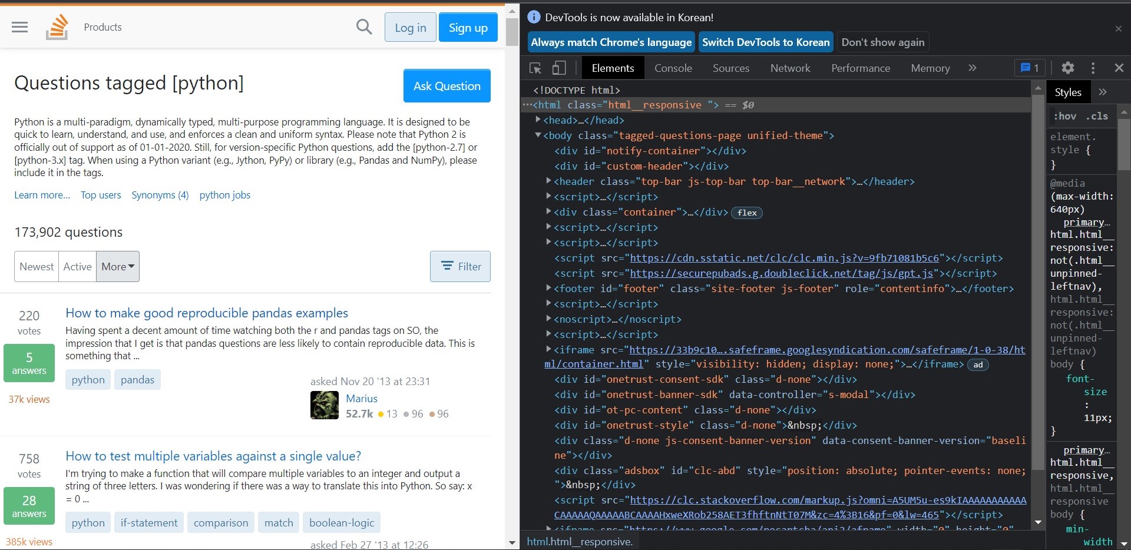1131x550 pixels.
Task: Open the gpt.js script source link
Action: [x=782, y=273]
